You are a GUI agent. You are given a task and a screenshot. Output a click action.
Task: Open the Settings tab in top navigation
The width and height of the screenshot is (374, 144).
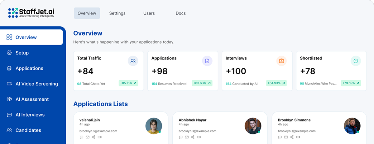click(x=117, y=13)
